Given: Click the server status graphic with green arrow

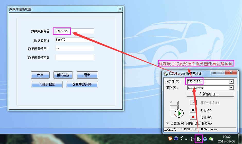Looking at the screenshot, I should point(177,109).
